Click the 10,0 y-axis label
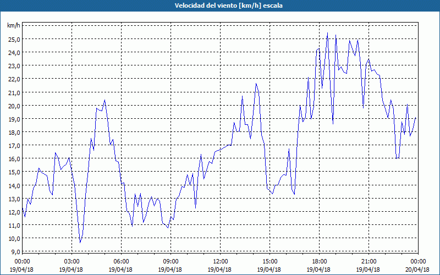Viewport: 440px width, 275px height. pyautogui.click(x=14, y=239)
